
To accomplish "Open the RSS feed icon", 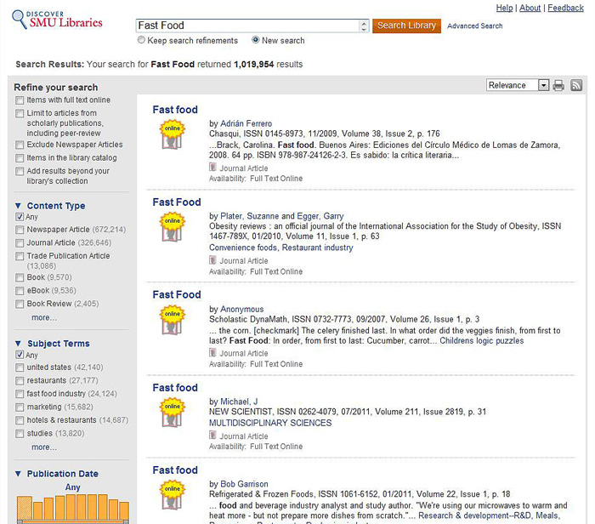I will [575, 86].
